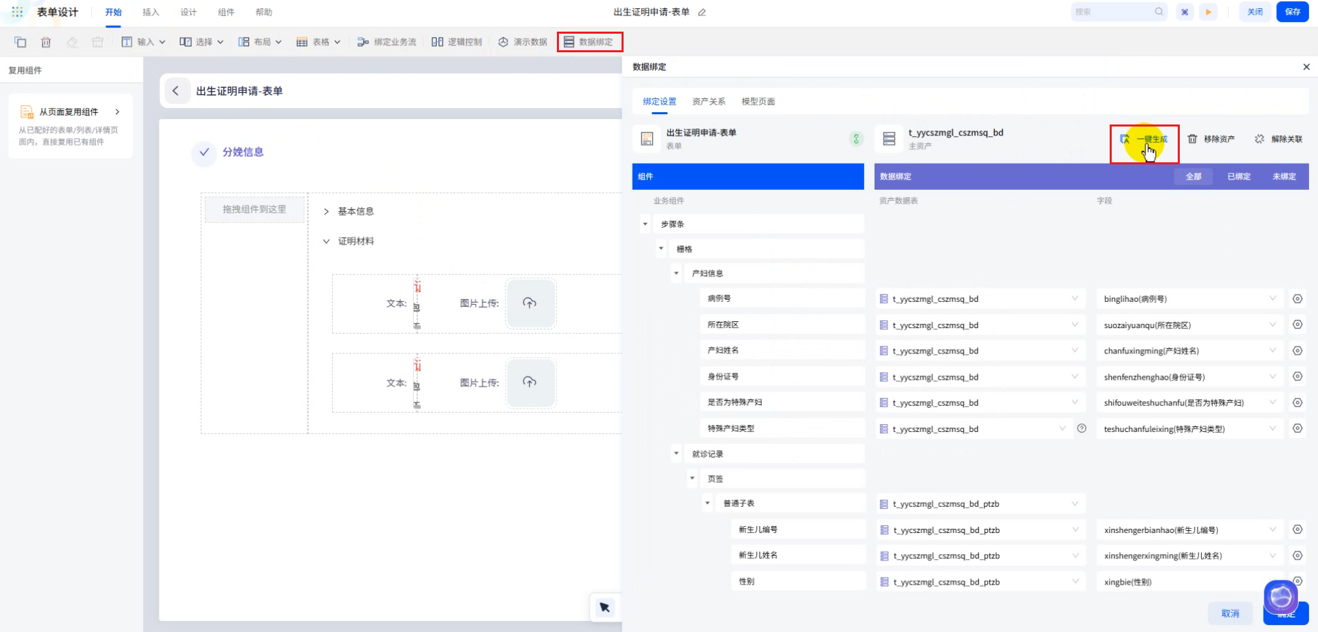
Task: Open the field dropdown showing xingbie(性别)
Action: [x=1190, y=582]
